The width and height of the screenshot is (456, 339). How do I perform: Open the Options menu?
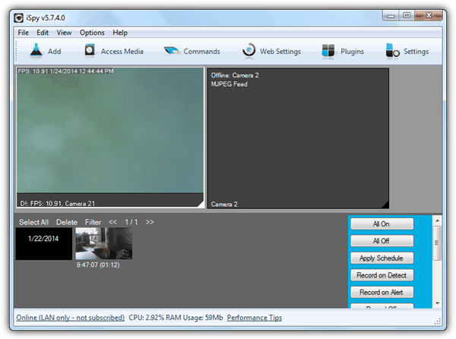click(x=92, y=33)
